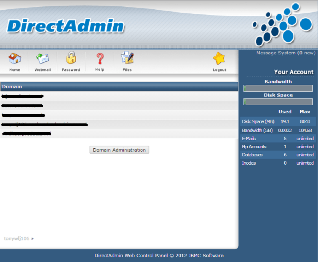Click the Databases used value 6
Image resolution: width=318 pixels, height=262 pixels.
click(285, 155)
